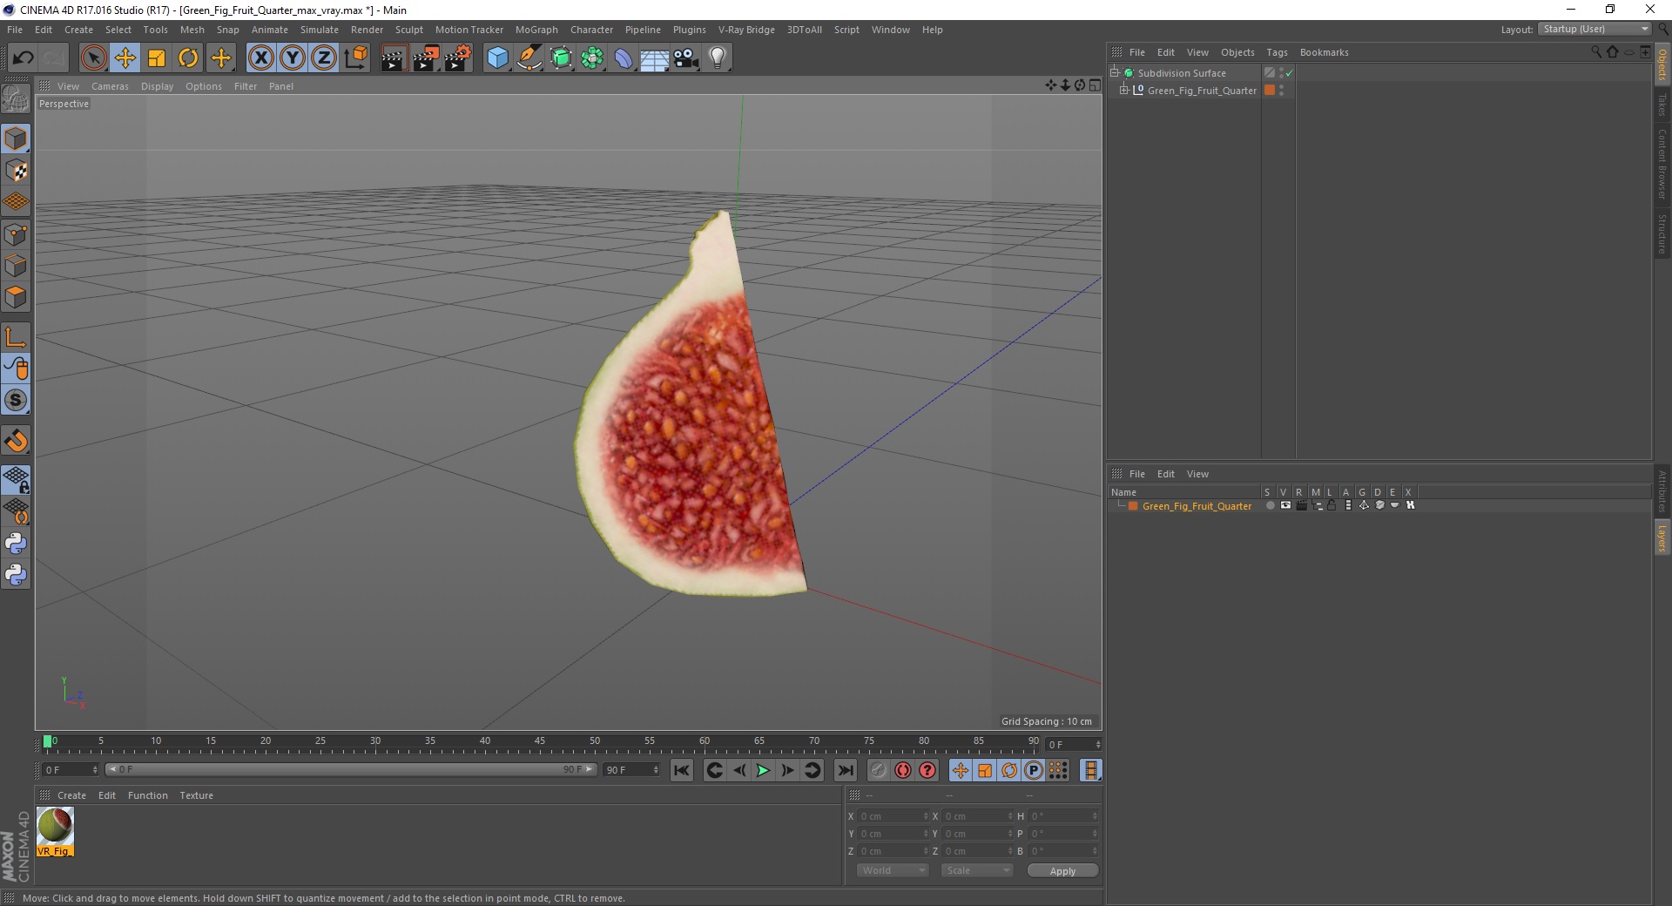The width and height of the screenshot is (1672, 906).
Task: Toggle the Snap enable S icon
Action: point(16,401)
